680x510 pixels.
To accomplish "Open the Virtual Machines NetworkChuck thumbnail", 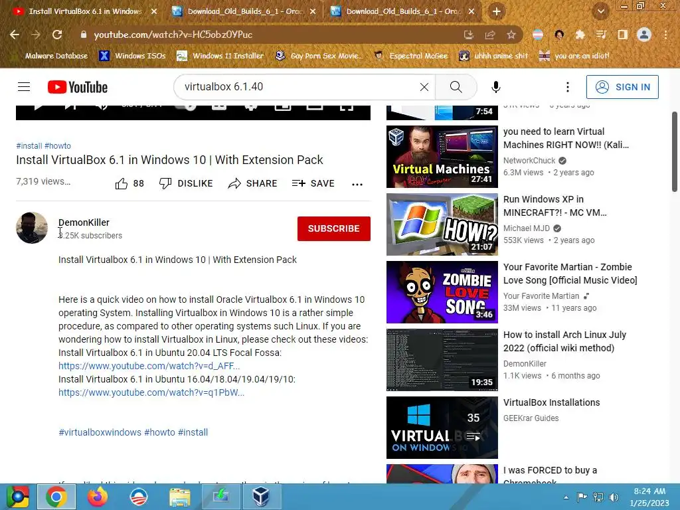I will pyautogui.click(x=442, y=157).
